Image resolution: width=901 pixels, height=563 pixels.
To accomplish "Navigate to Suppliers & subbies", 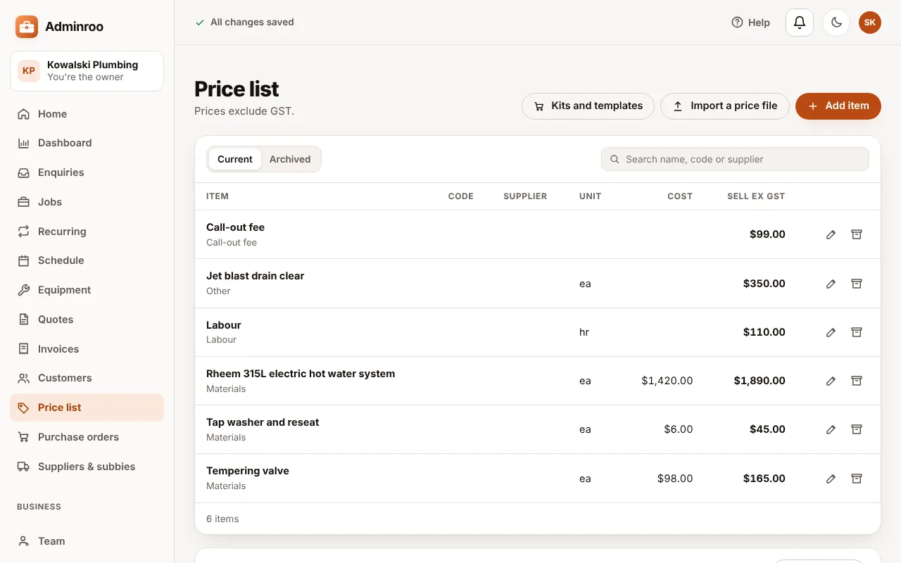I will [87, 467].
